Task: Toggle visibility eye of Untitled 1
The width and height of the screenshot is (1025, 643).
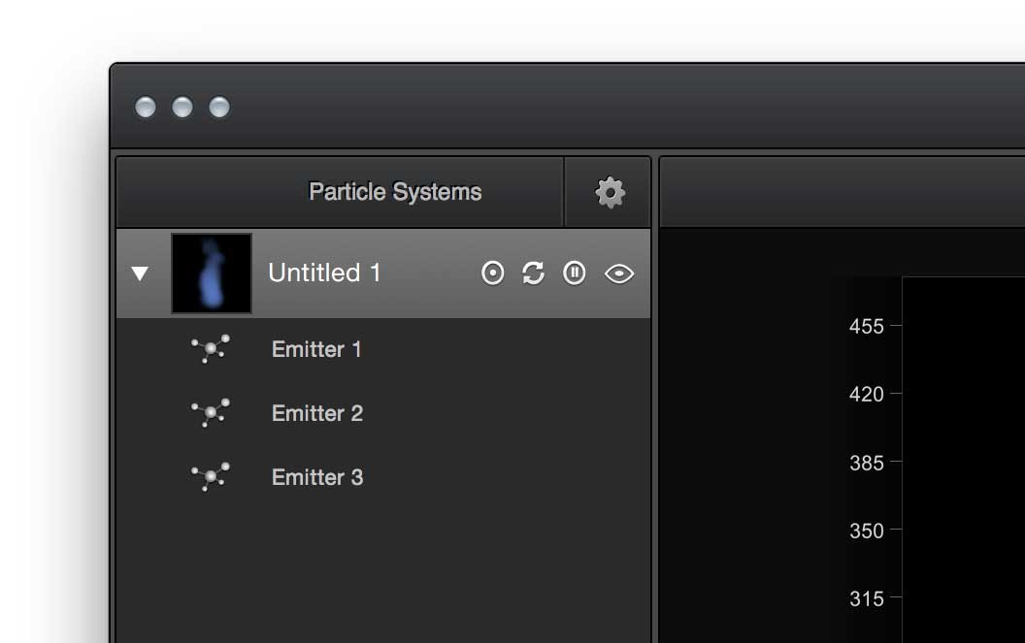Action: tap(619, 273)
